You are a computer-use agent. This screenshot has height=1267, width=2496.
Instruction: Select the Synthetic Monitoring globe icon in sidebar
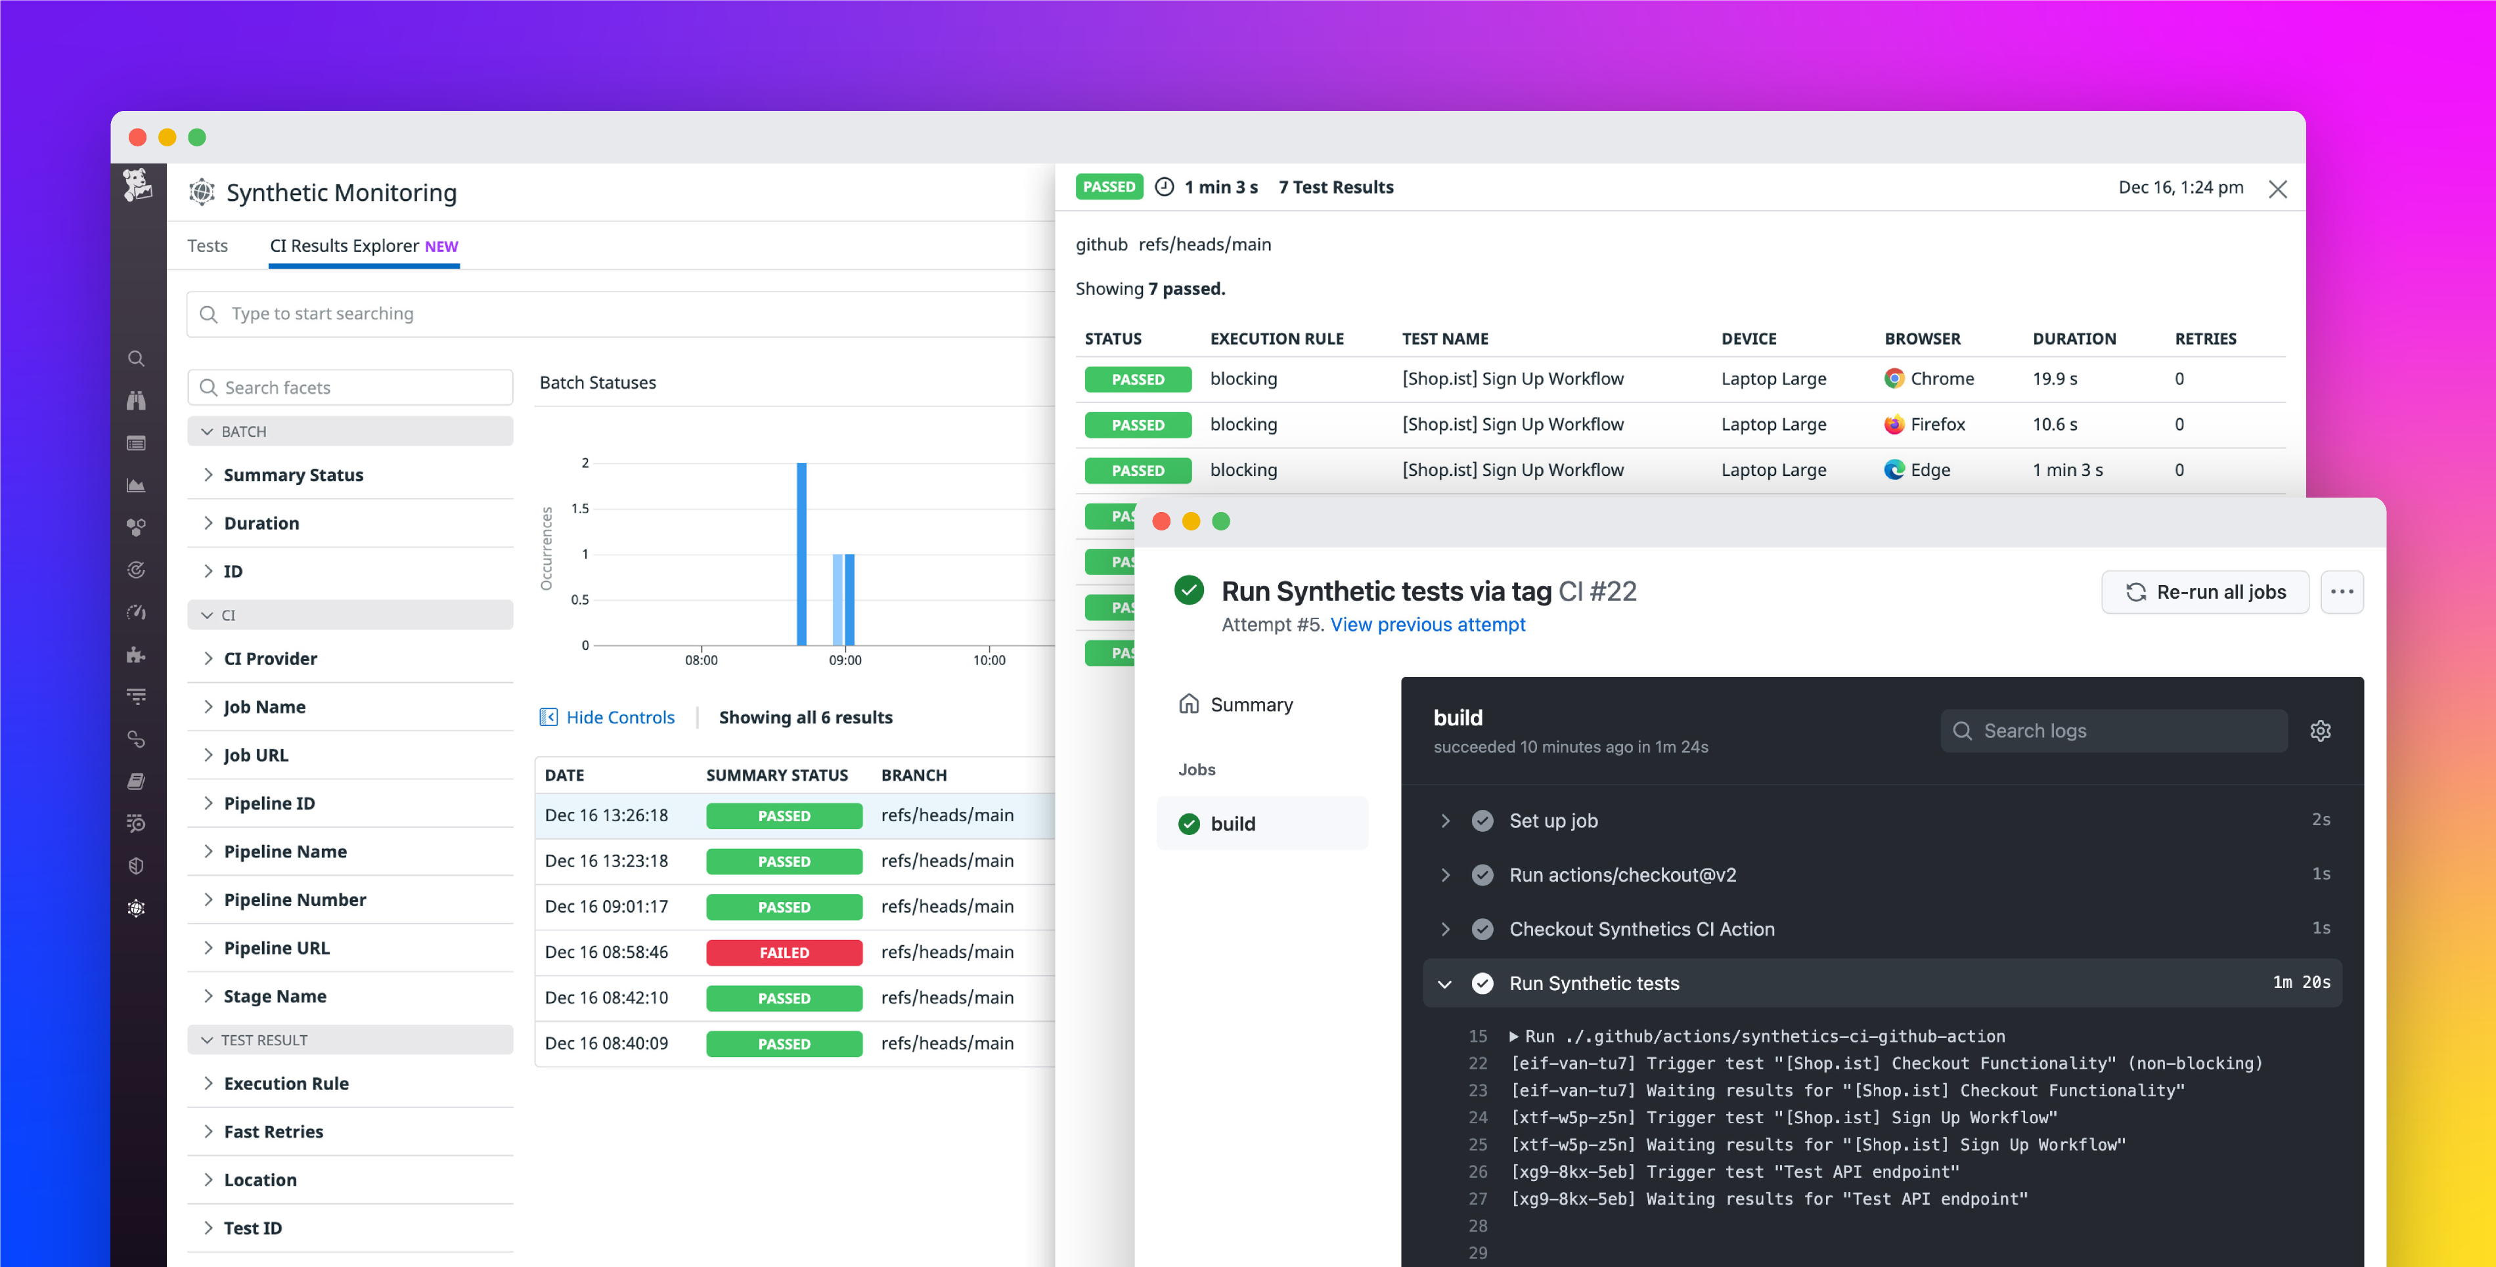coord(137,908)
